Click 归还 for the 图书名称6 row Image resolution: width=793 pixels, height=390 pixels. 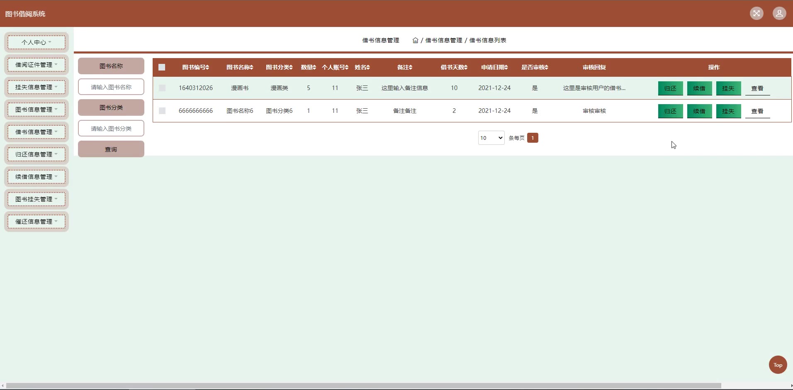(x=670, y=111)
